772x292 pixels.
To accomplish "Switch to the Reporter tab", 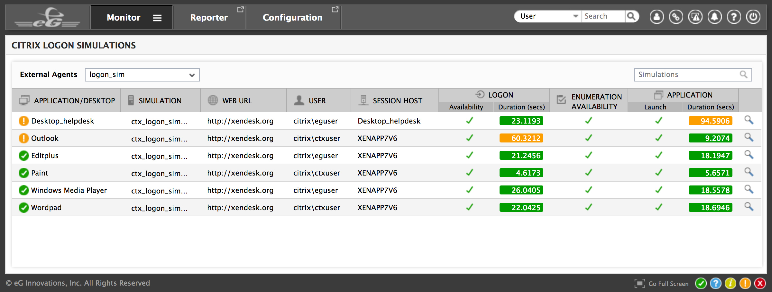I will (x=209, y=17).
